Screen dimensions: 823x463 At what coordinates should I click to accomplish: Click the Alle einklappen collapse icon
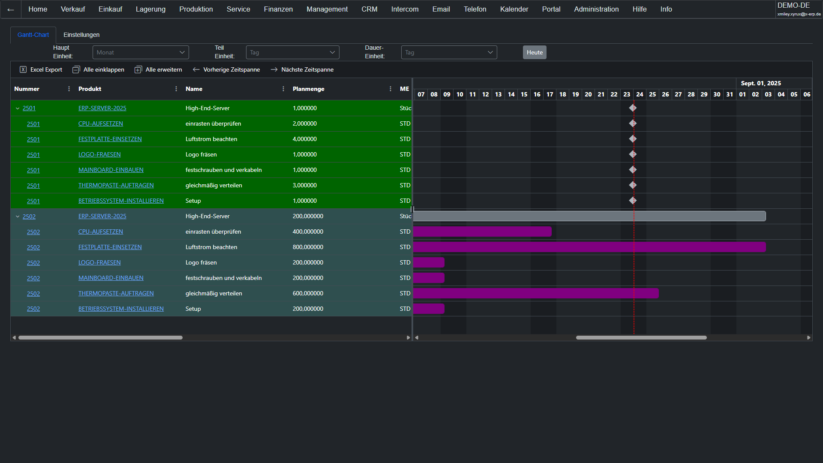click(76, 69)
